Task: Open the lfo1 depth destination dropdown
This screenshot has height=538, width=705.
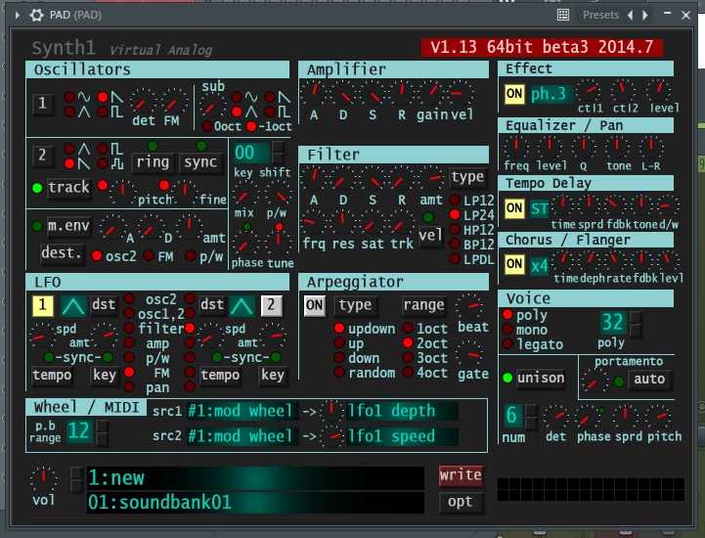Action: 402,411
